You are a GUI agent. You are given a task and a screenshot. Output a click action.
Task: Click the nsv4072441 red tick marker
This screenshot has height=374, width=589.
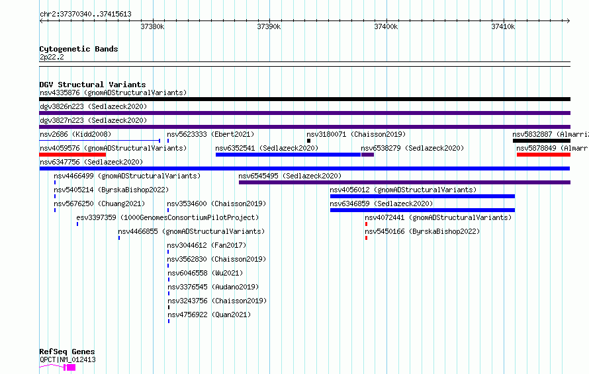(x=366, y=224)
